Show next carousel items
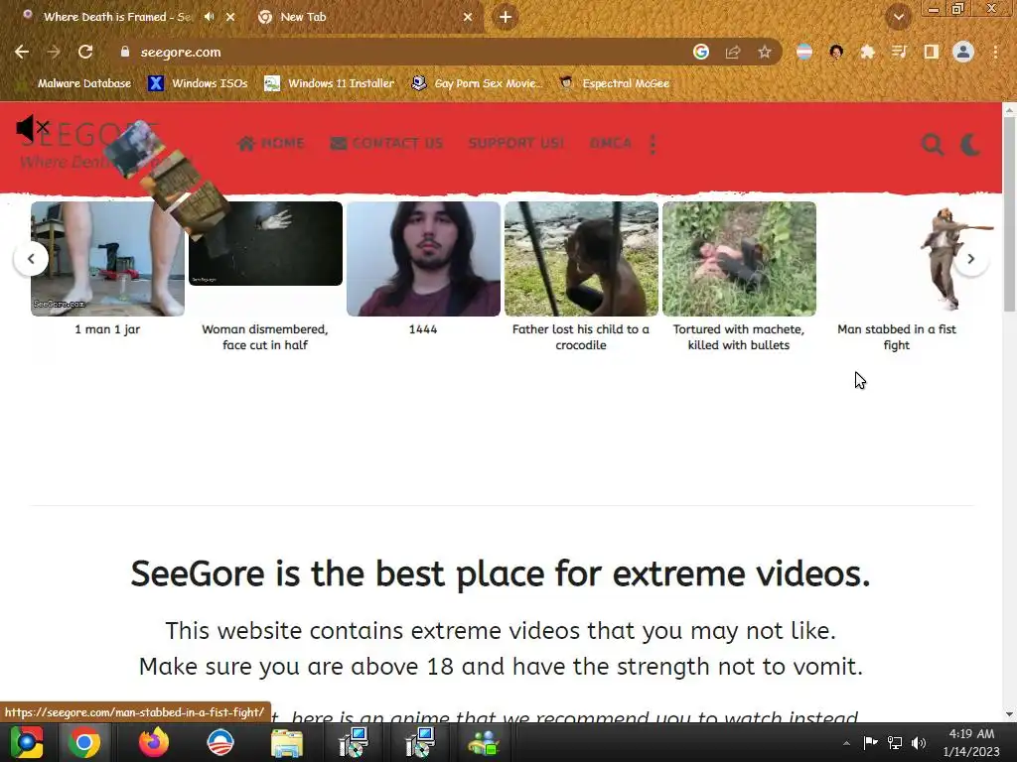Screen dimensions: 1017x762 click(971, 259)
